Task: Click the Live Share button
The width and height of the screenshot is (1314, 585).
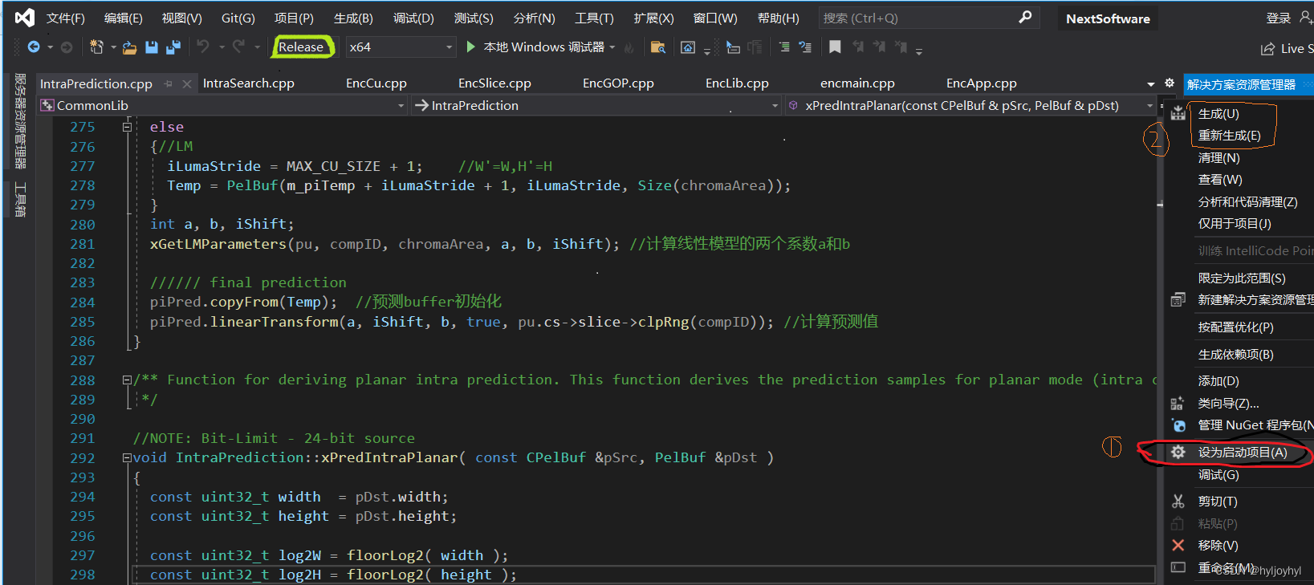Action: 1287,48
